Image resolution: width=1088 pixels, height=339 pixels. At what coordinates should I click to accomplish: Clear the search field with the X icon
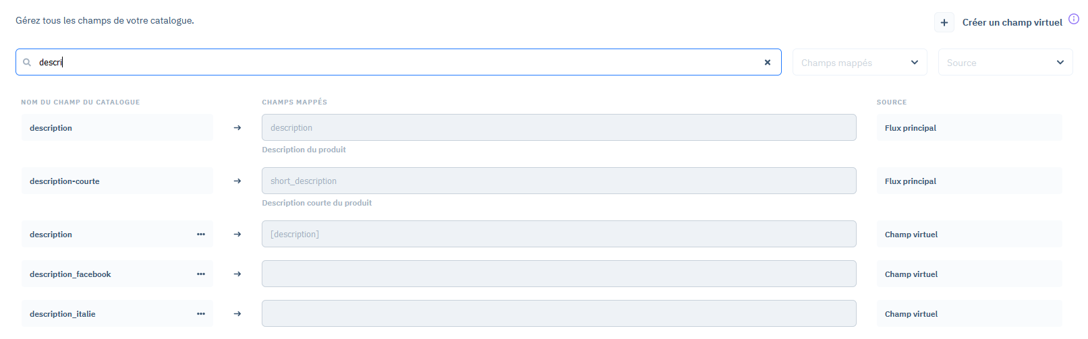point(767,63)
